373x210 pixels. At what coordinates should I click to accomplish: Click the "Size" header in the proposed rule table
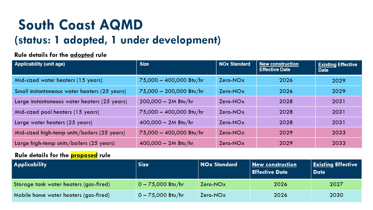143,164
